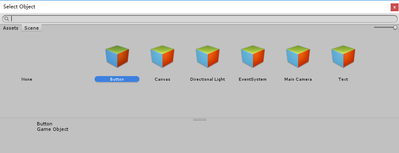Select the EventSystem cube icon

coord(253,56)
